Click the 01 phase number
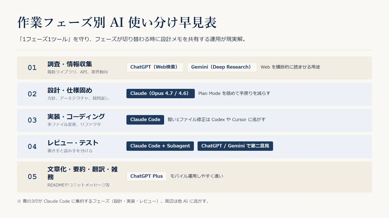This screenshot has width=389, height=218. pyautogui.click(x=32, y=68)
